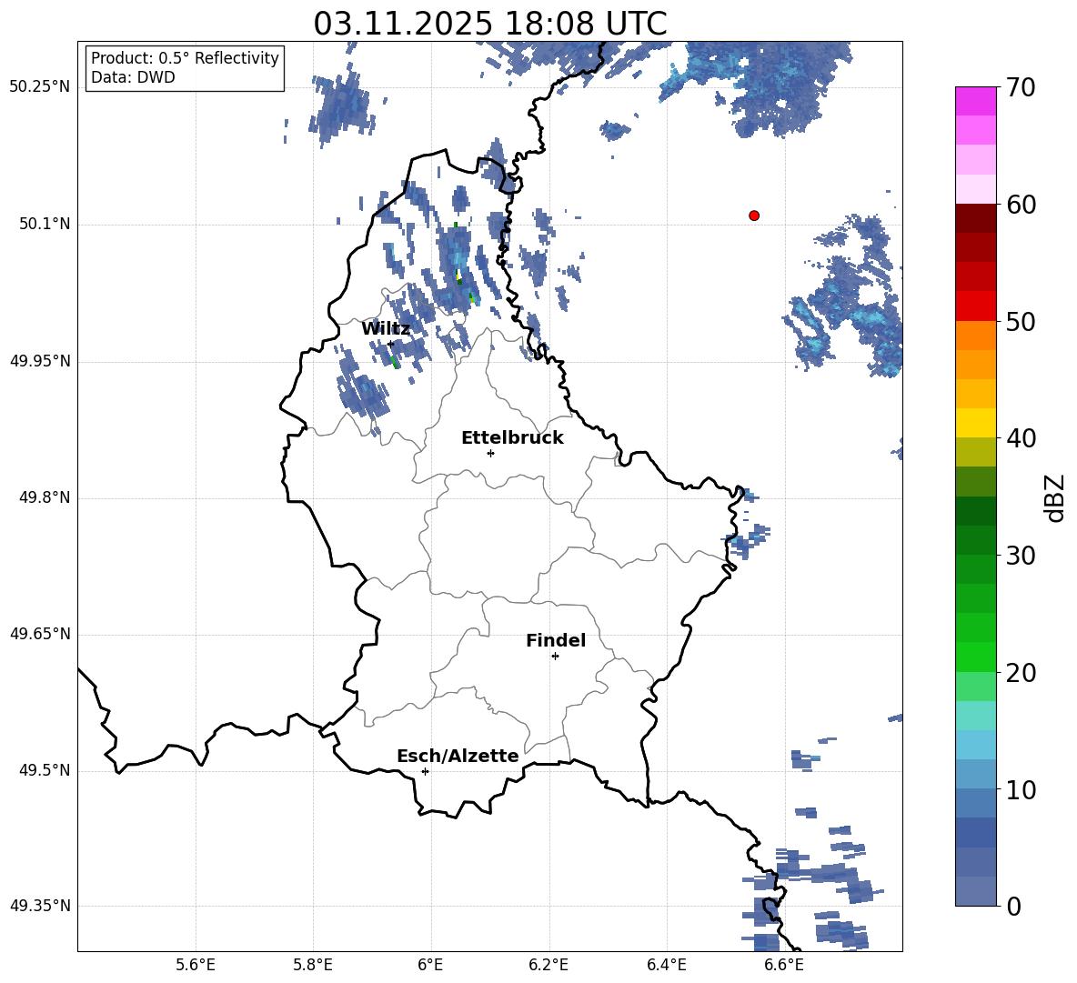
Task: Click the 6.2°E longitude label
Action: pos(549,965)
